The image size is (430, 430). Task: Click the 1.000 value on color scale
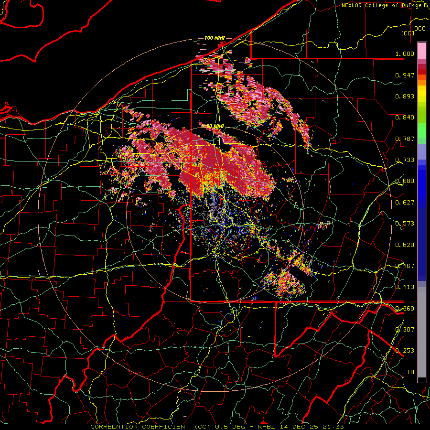pyautogui.click(x=405, y=54)
